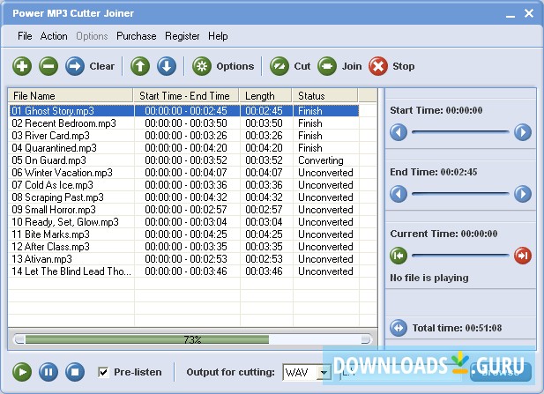Click the Start Time - End Time header
The height and width of the screenshot is (394, 544).
pyautogui.click(x=186, y=96)
